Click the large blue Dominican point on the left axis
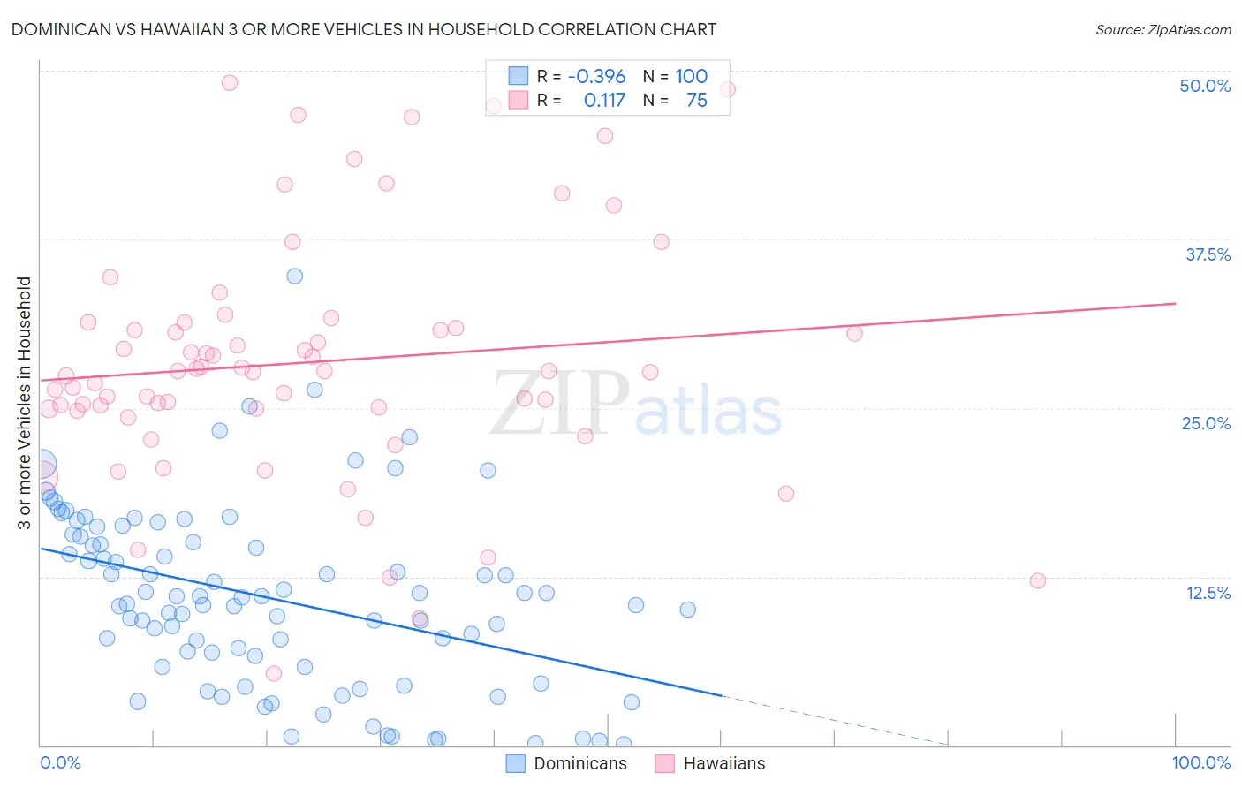 (x=40, y=464)
